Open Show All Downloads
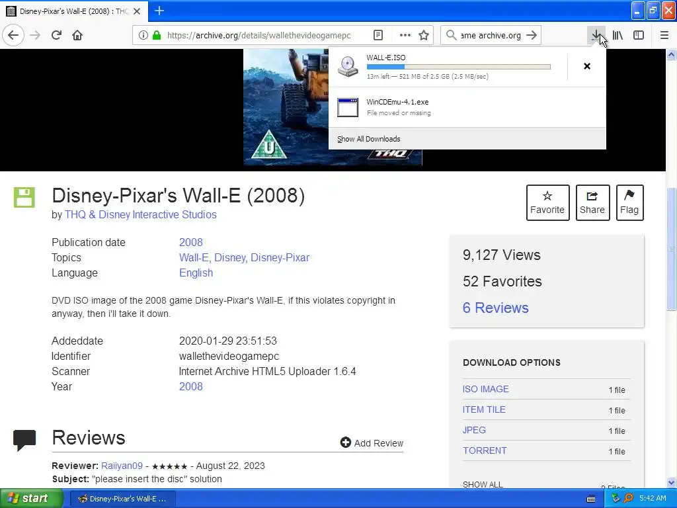The width and height of the screenshot is (677, 508). click(369, 139)
